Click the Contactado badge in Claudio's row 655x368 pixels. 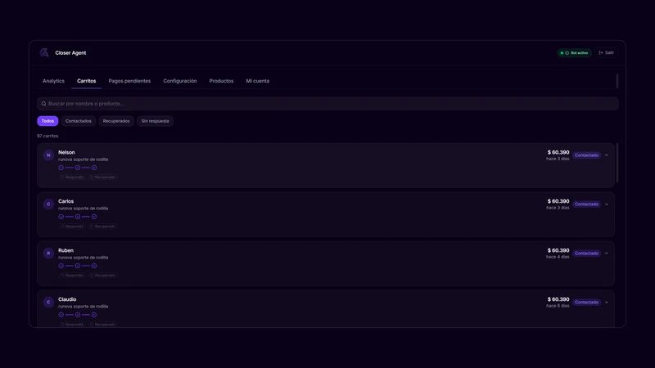click(586, 302)
